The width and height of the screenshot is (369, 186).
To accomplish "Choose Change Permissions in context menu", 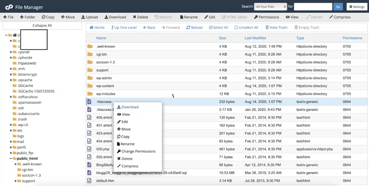I will point(136,151).
